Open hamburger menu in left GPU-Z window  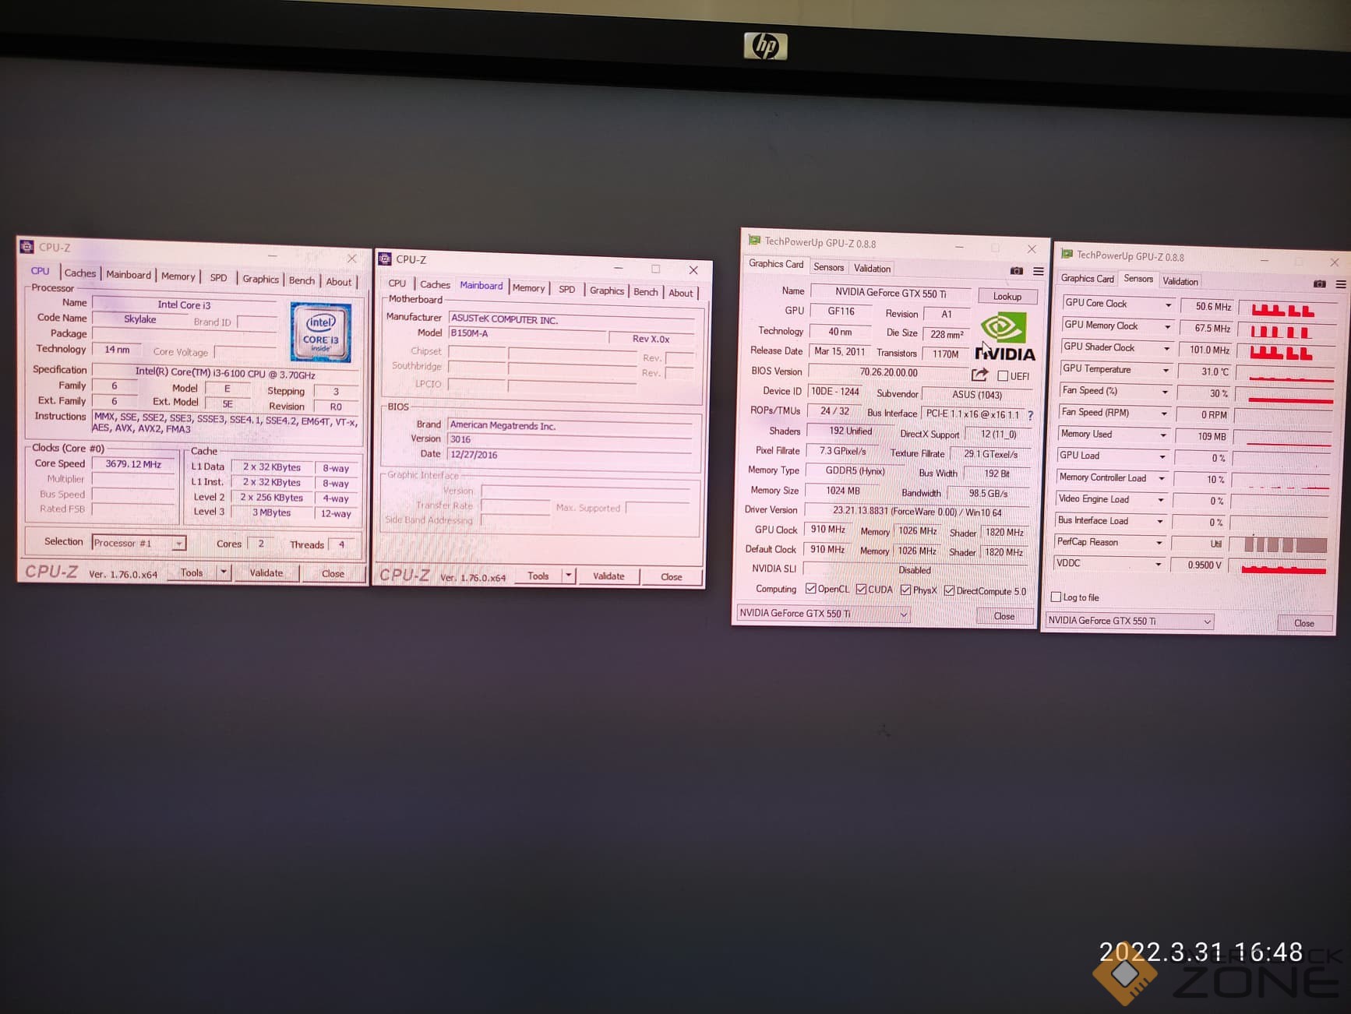pos(1038,271)
